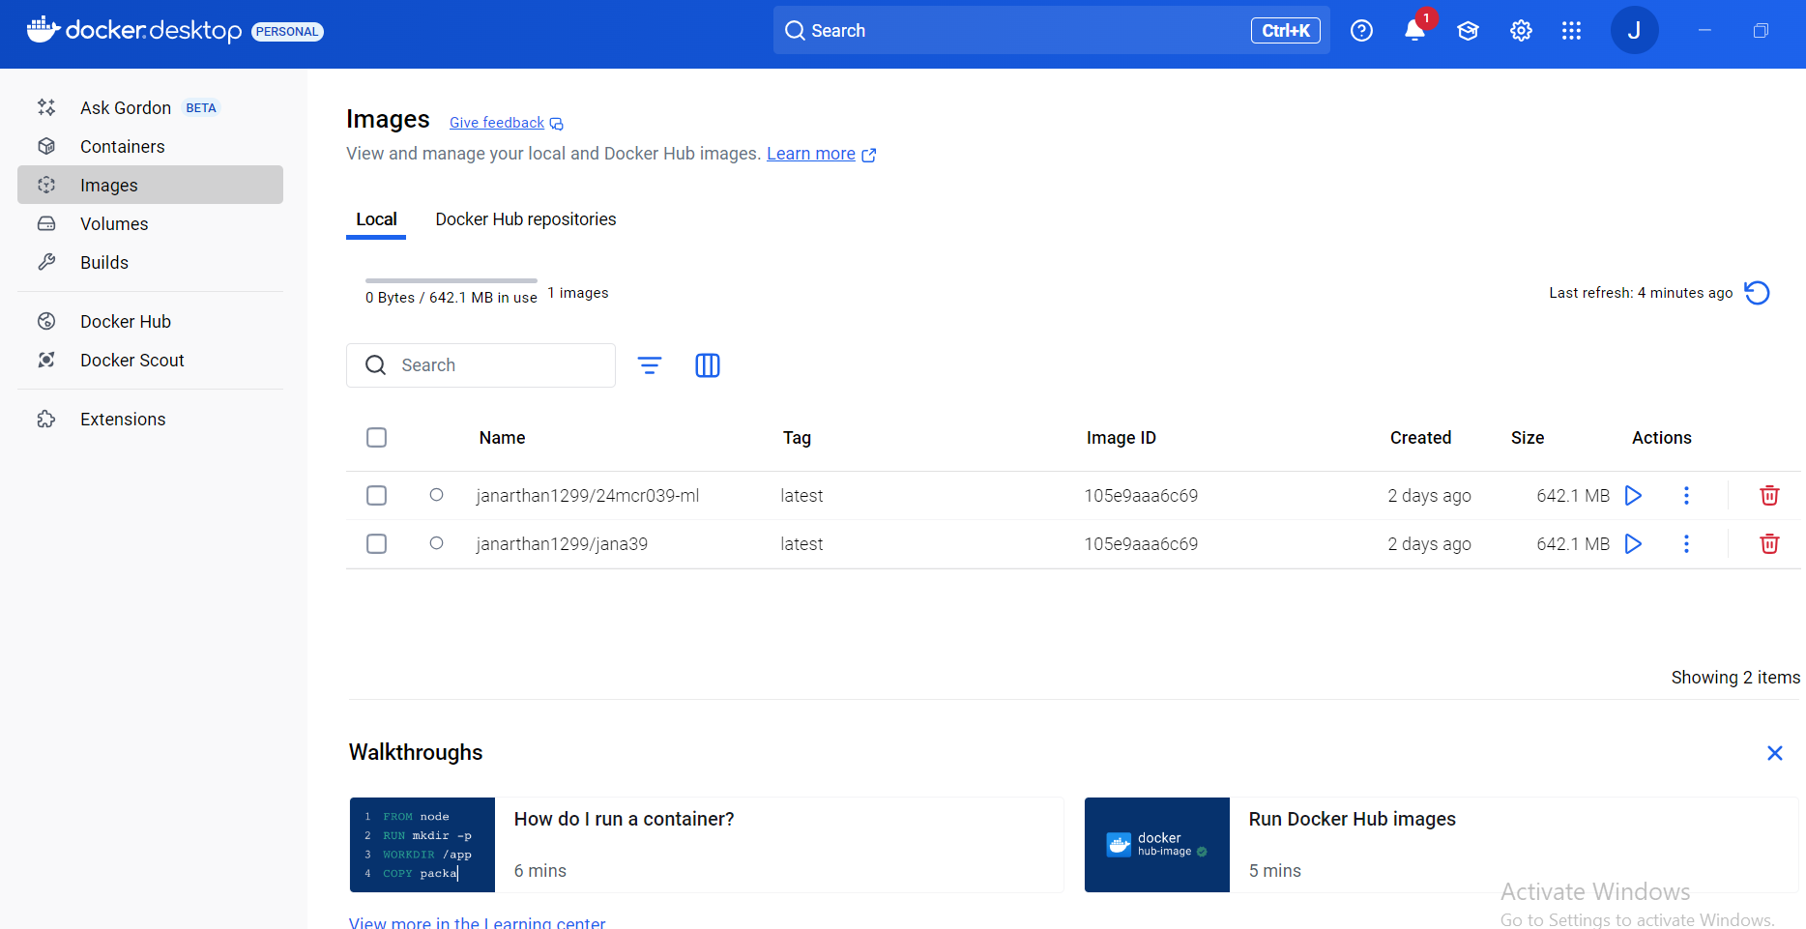The height and width of the screenshot is (929, 1806).
Task: Open View more in the Learning center
Action: tap(477, 922)
